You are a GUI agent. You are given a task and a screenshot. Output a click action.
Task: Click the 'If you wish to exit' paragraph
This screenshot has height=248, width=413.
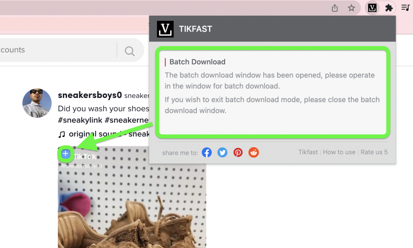pos(272,105)
